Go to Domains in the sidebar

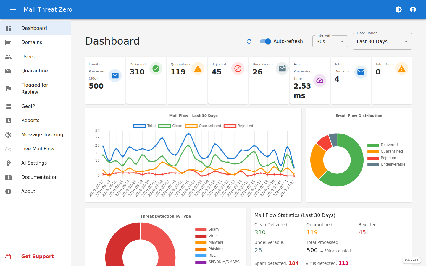(x=35, y=43)
